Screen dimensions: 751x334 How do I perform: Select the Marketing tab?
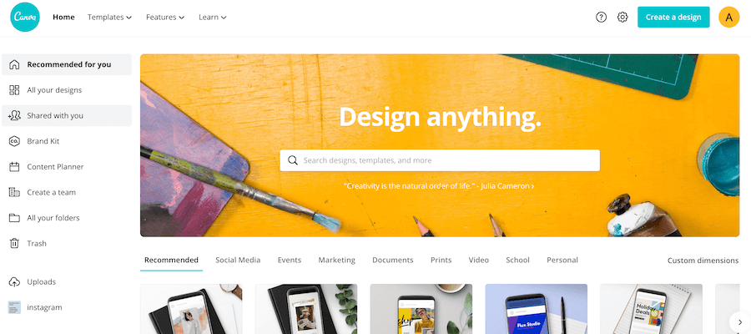pos(337,261)
